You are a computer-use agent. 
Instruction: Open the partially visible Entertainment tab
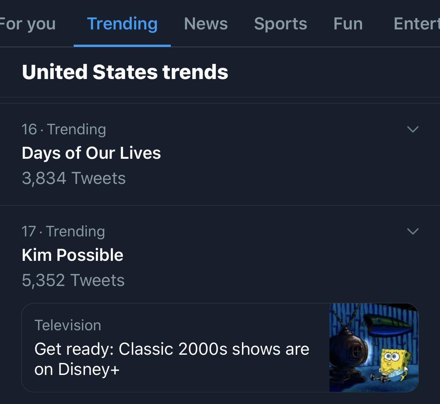(416, 24)
